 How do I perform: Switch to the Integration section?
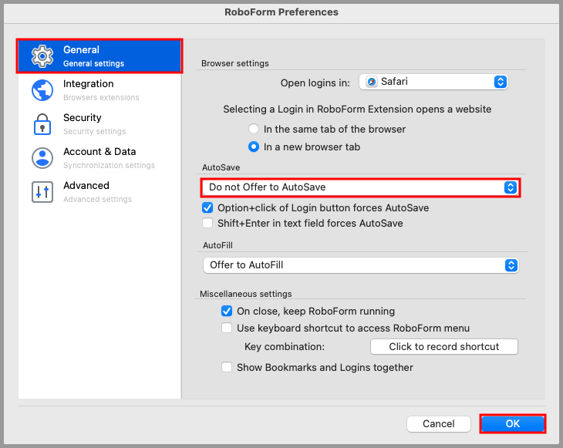click(99, 90)
